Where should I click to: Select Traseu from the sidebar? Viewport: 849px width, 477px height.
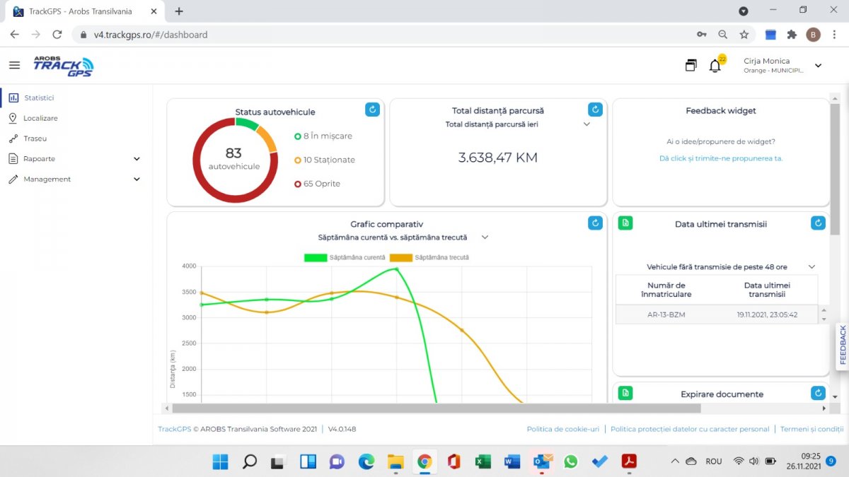[35, 139]
